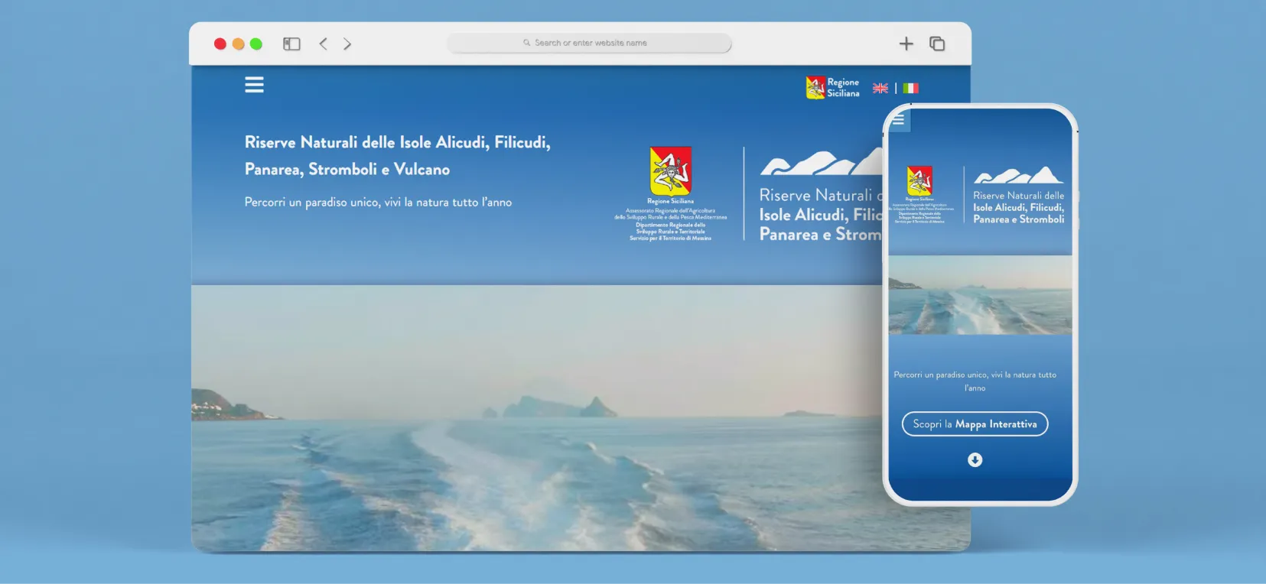Go forward with browser forward arrow
The height and width of the screenshot is (584, 1266).
[x=347, y=44]
